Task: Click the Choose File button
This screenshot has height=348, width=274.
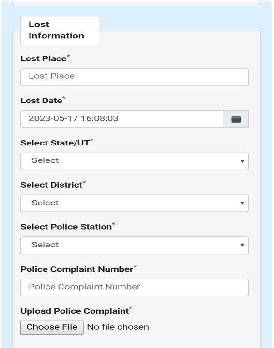Action: (x=52, y=328)
